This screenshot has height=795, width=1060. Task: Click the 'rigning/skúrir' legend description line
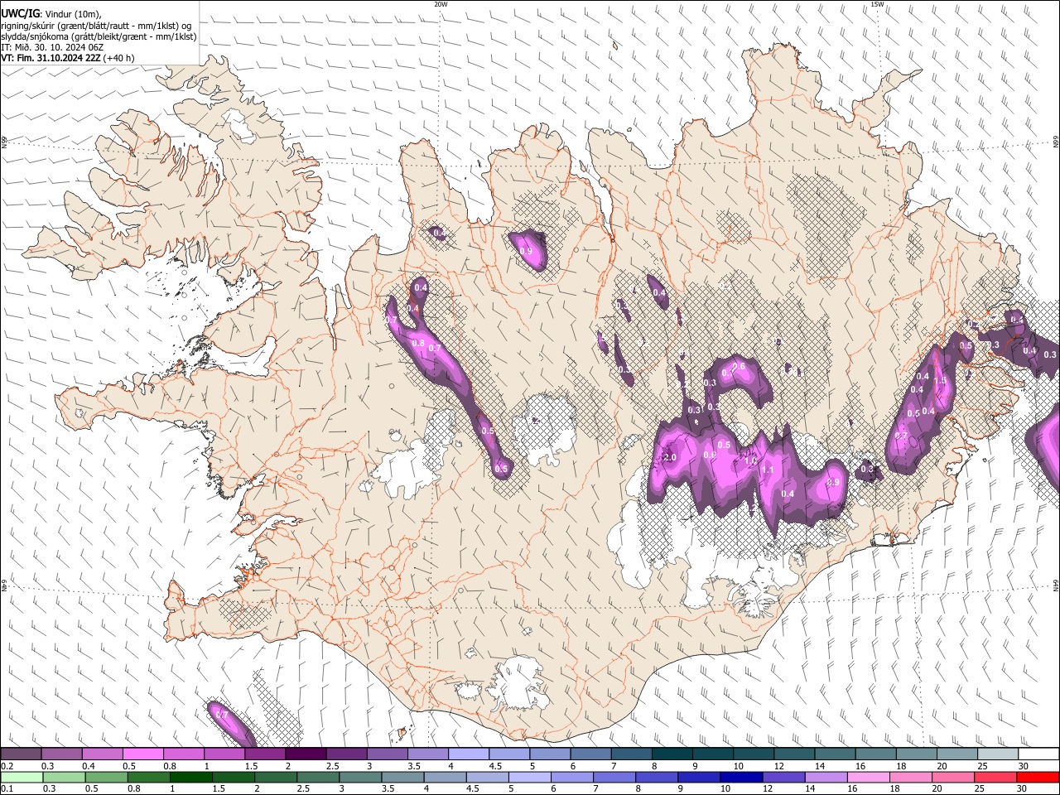tap(98, 25)
